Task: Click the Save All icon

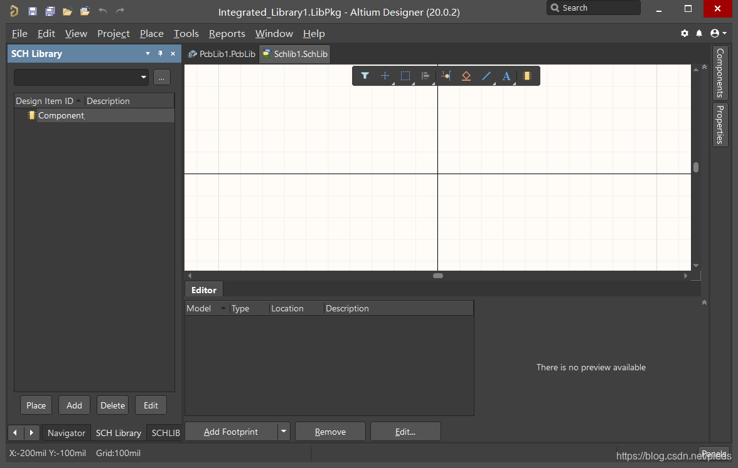Action: (50, 11)
